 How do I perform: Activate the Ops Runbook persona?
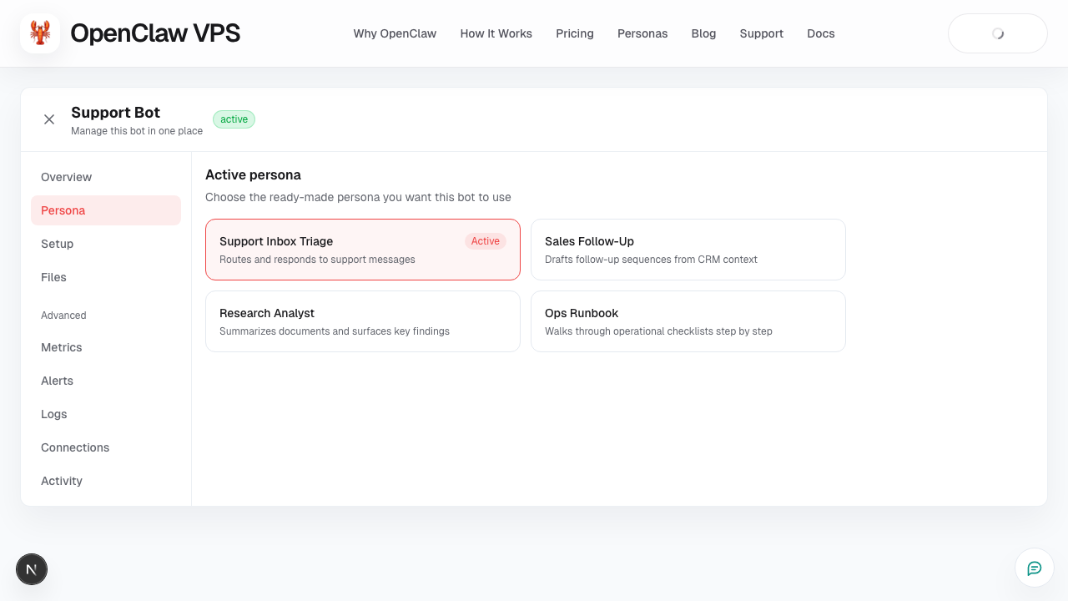tap(688, 321)
